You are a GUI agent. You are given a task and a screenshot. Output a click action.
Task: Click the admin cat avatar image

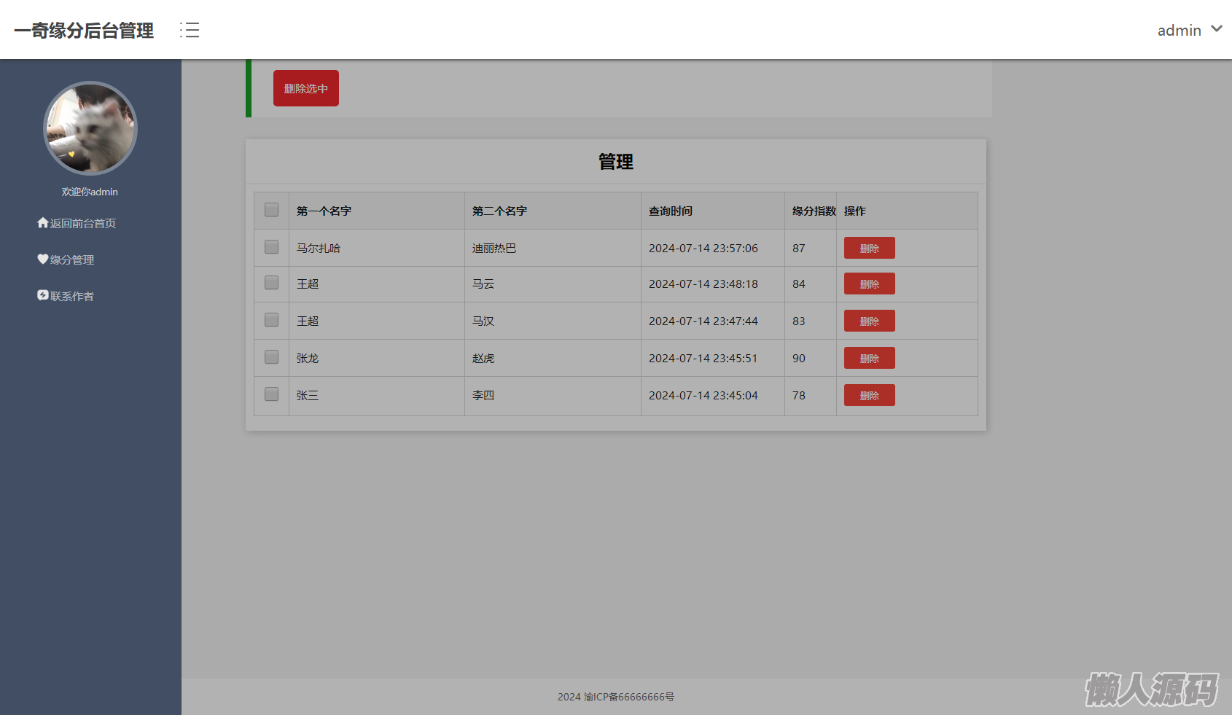point(90,128)
